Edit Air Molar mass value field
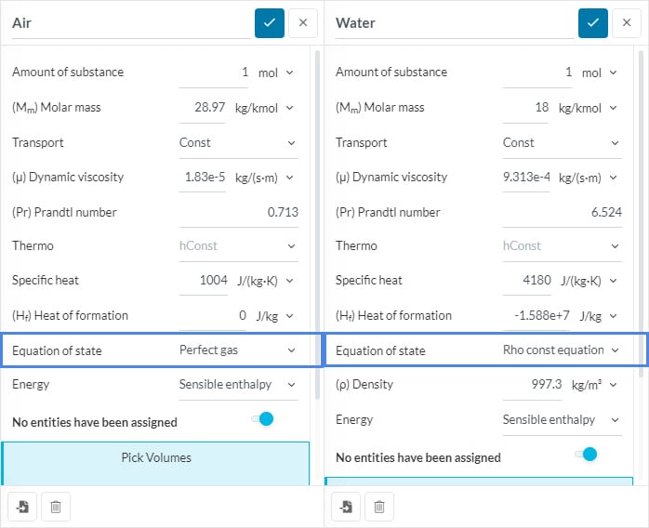 (x=204, y=108)
